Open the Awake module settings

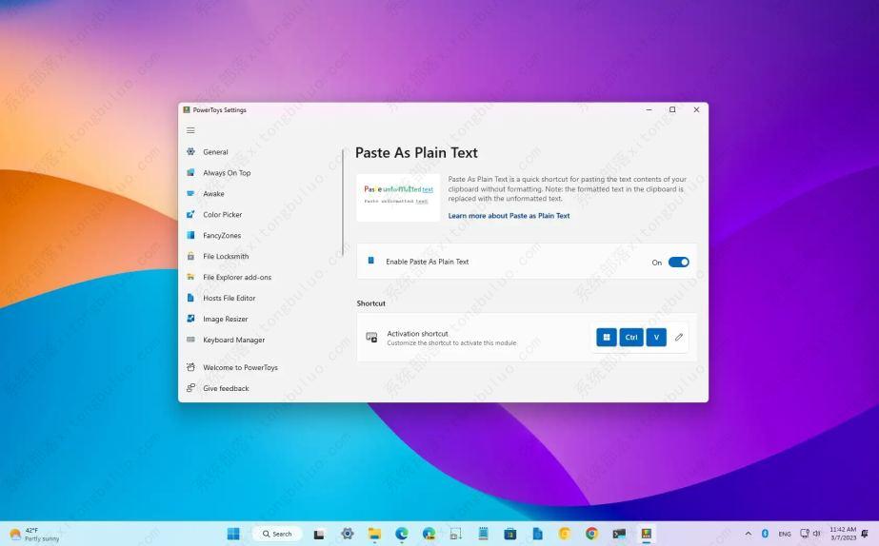coord(213,194)
